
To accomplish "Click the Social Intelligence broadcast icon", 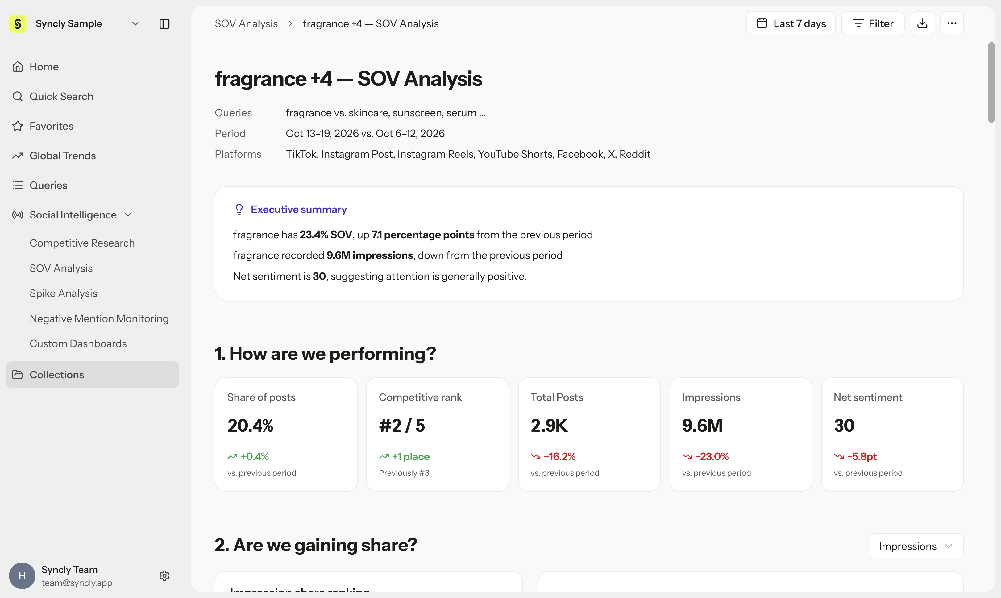I will click(18, 215).
